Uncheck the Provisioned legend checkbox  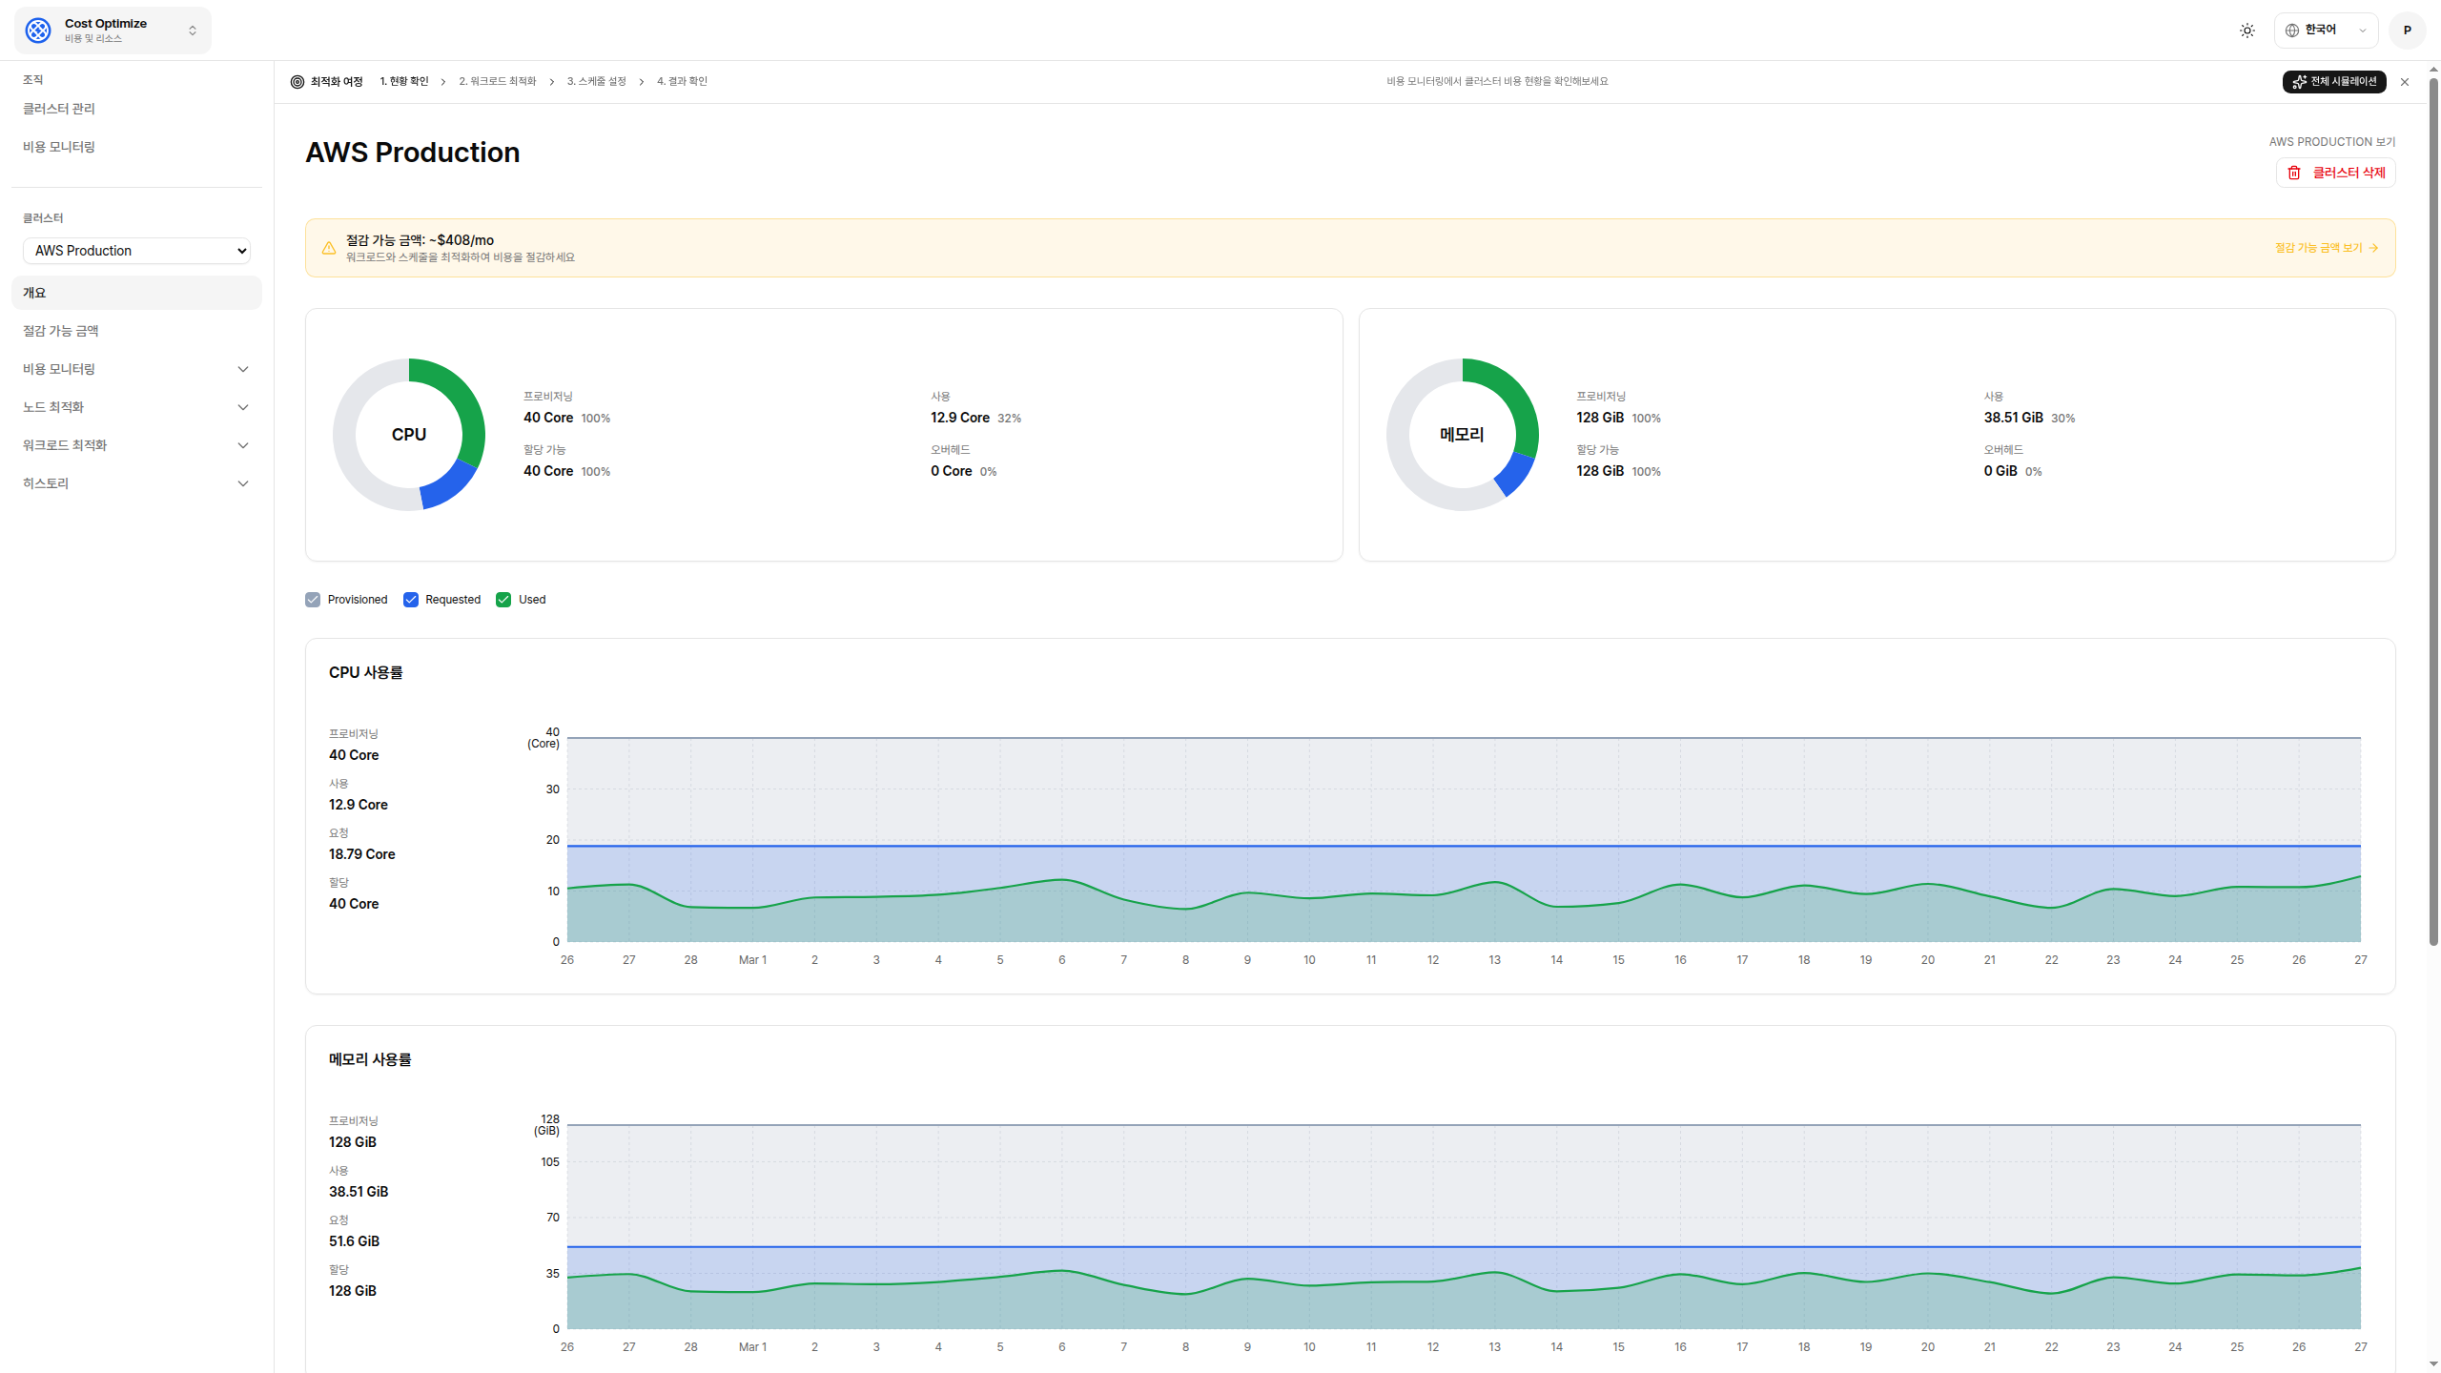[x=313, y=600]
